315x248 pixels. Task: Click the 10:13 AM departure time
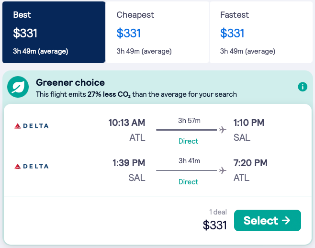coord(126,123)
